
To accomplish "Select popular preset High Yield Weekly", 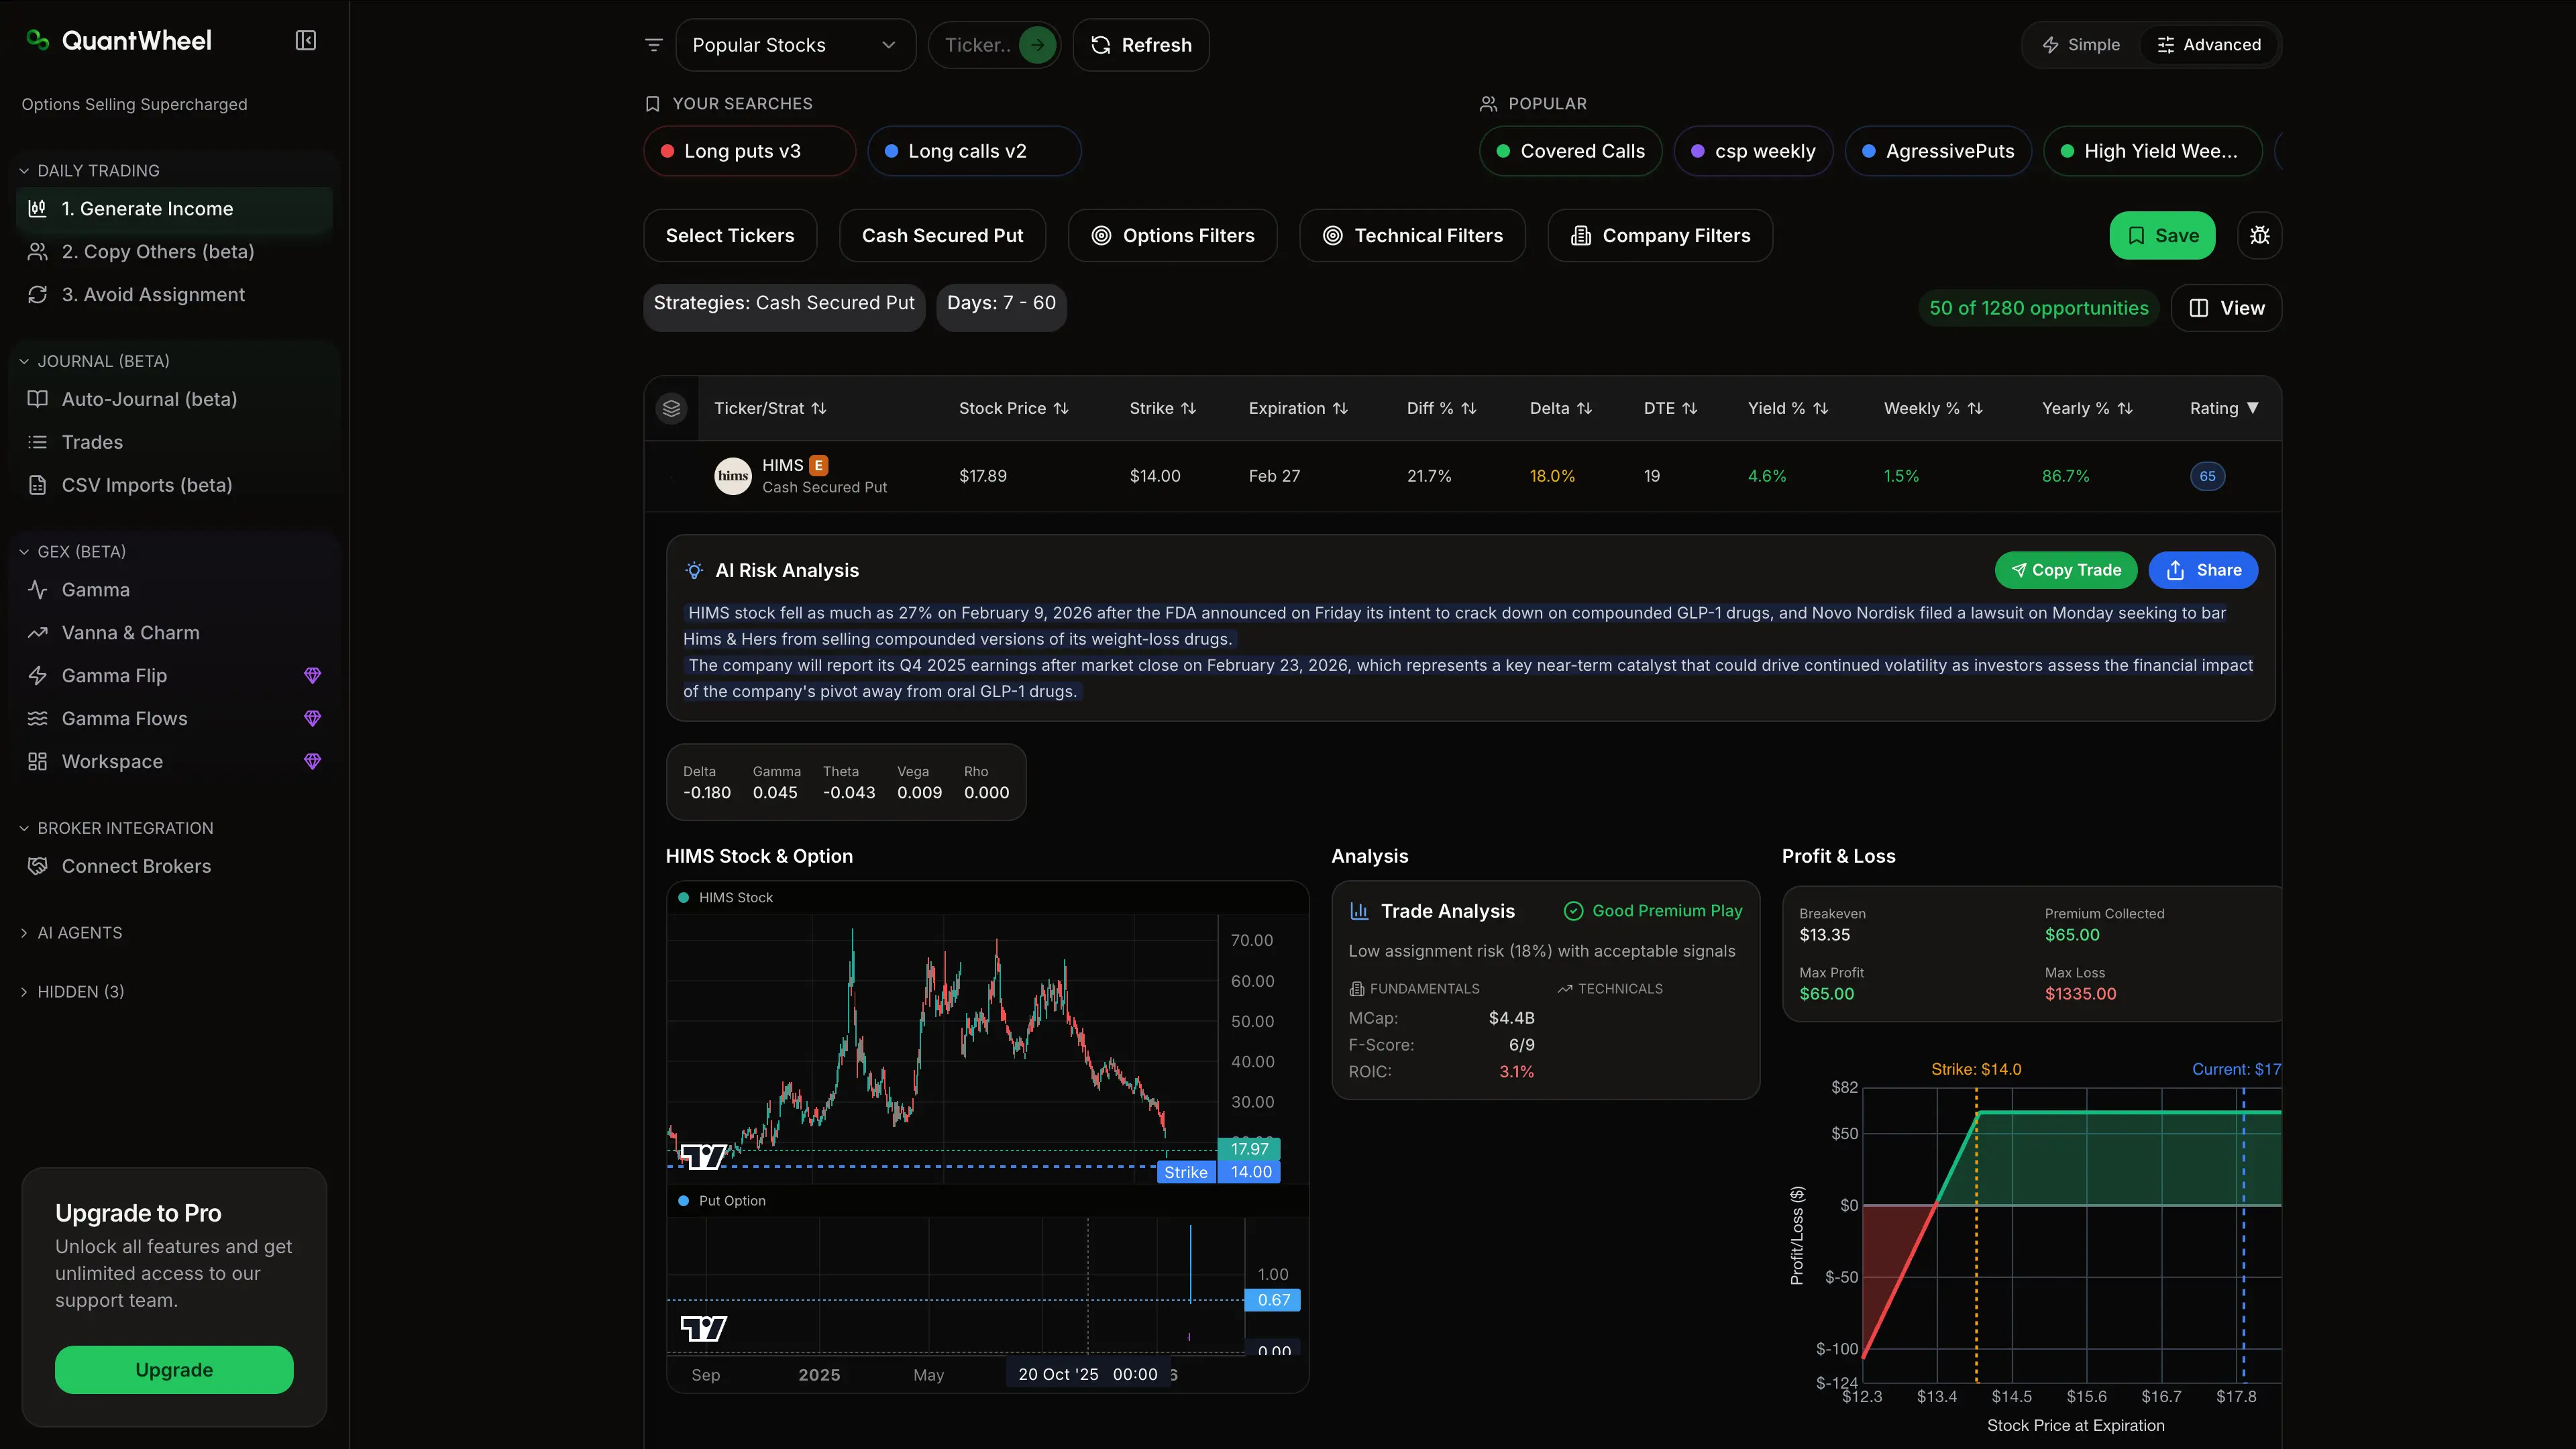I will (x=2152, y=151).
